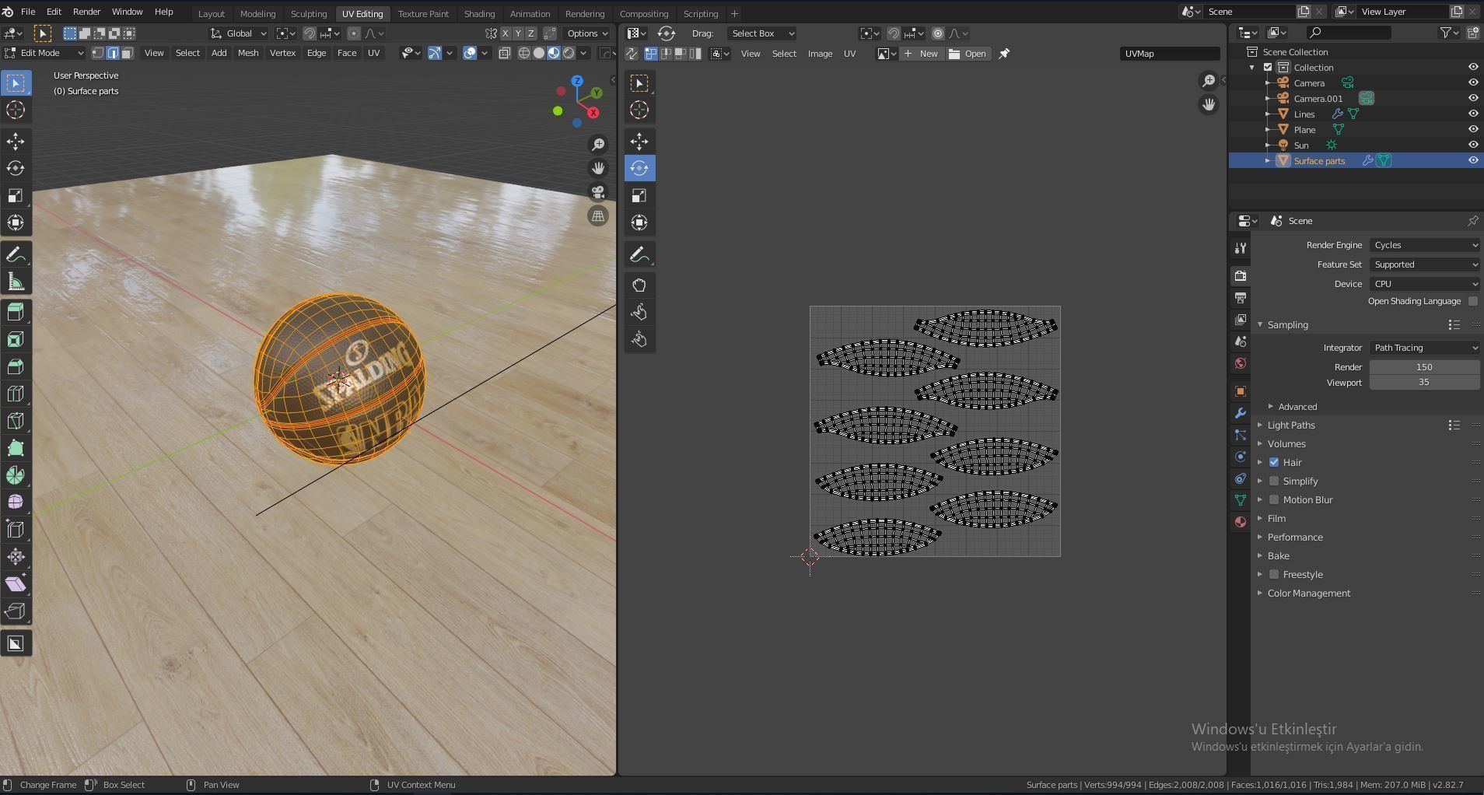
Task: Click the pan hand icon in UV editor
Action: 1209,104
